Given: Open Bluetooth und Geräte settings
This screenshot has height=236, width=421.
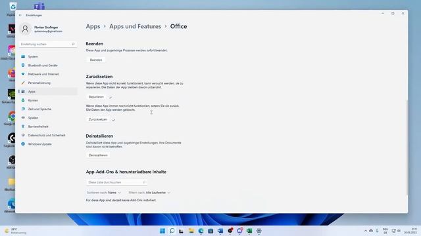Looking at the screenshot, I should [x=48, y=66].
